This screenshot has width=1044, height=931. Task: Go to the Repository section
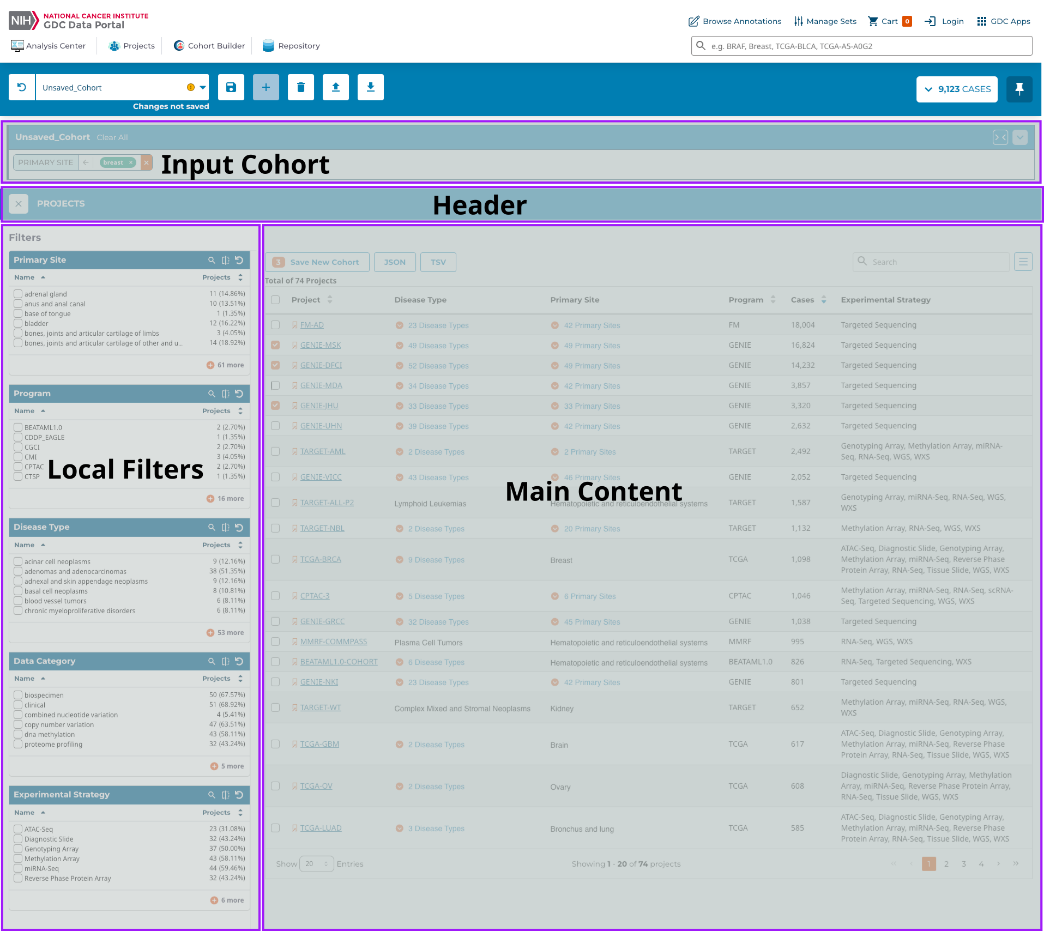coord(291,46)
